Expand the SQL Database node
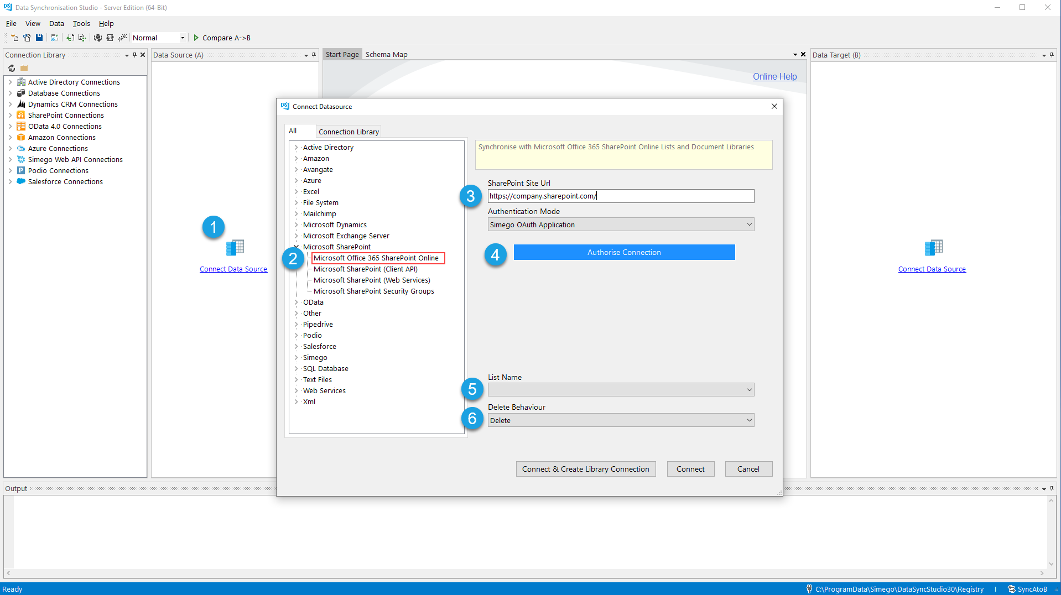The width and height of the screenshot is (1061, 595). 296,368
